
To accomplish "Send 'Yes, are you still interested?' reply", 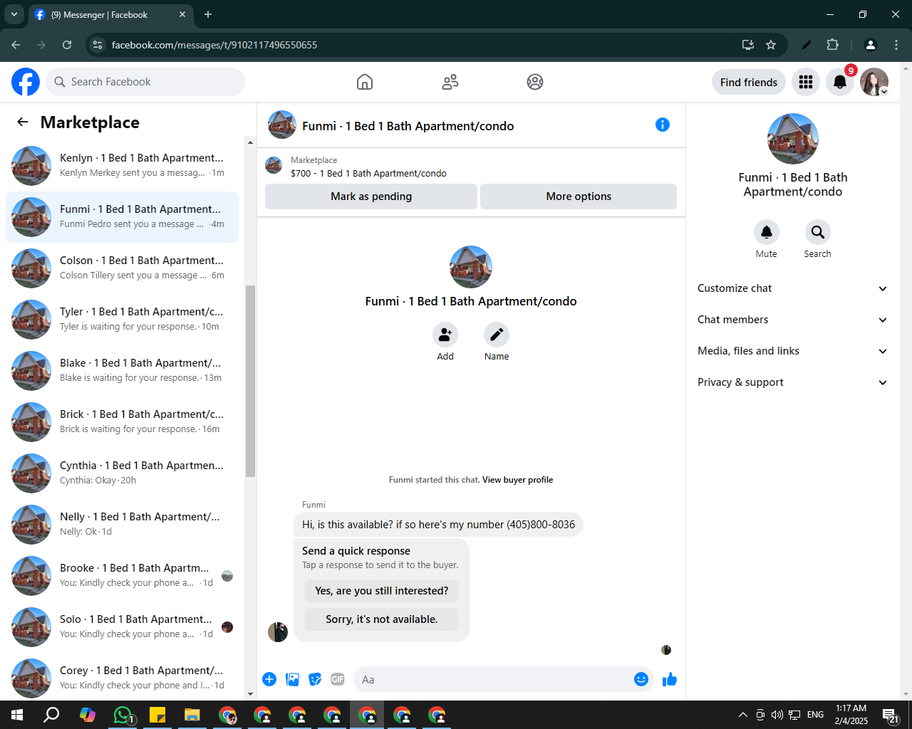I will [x=382, y=591].
